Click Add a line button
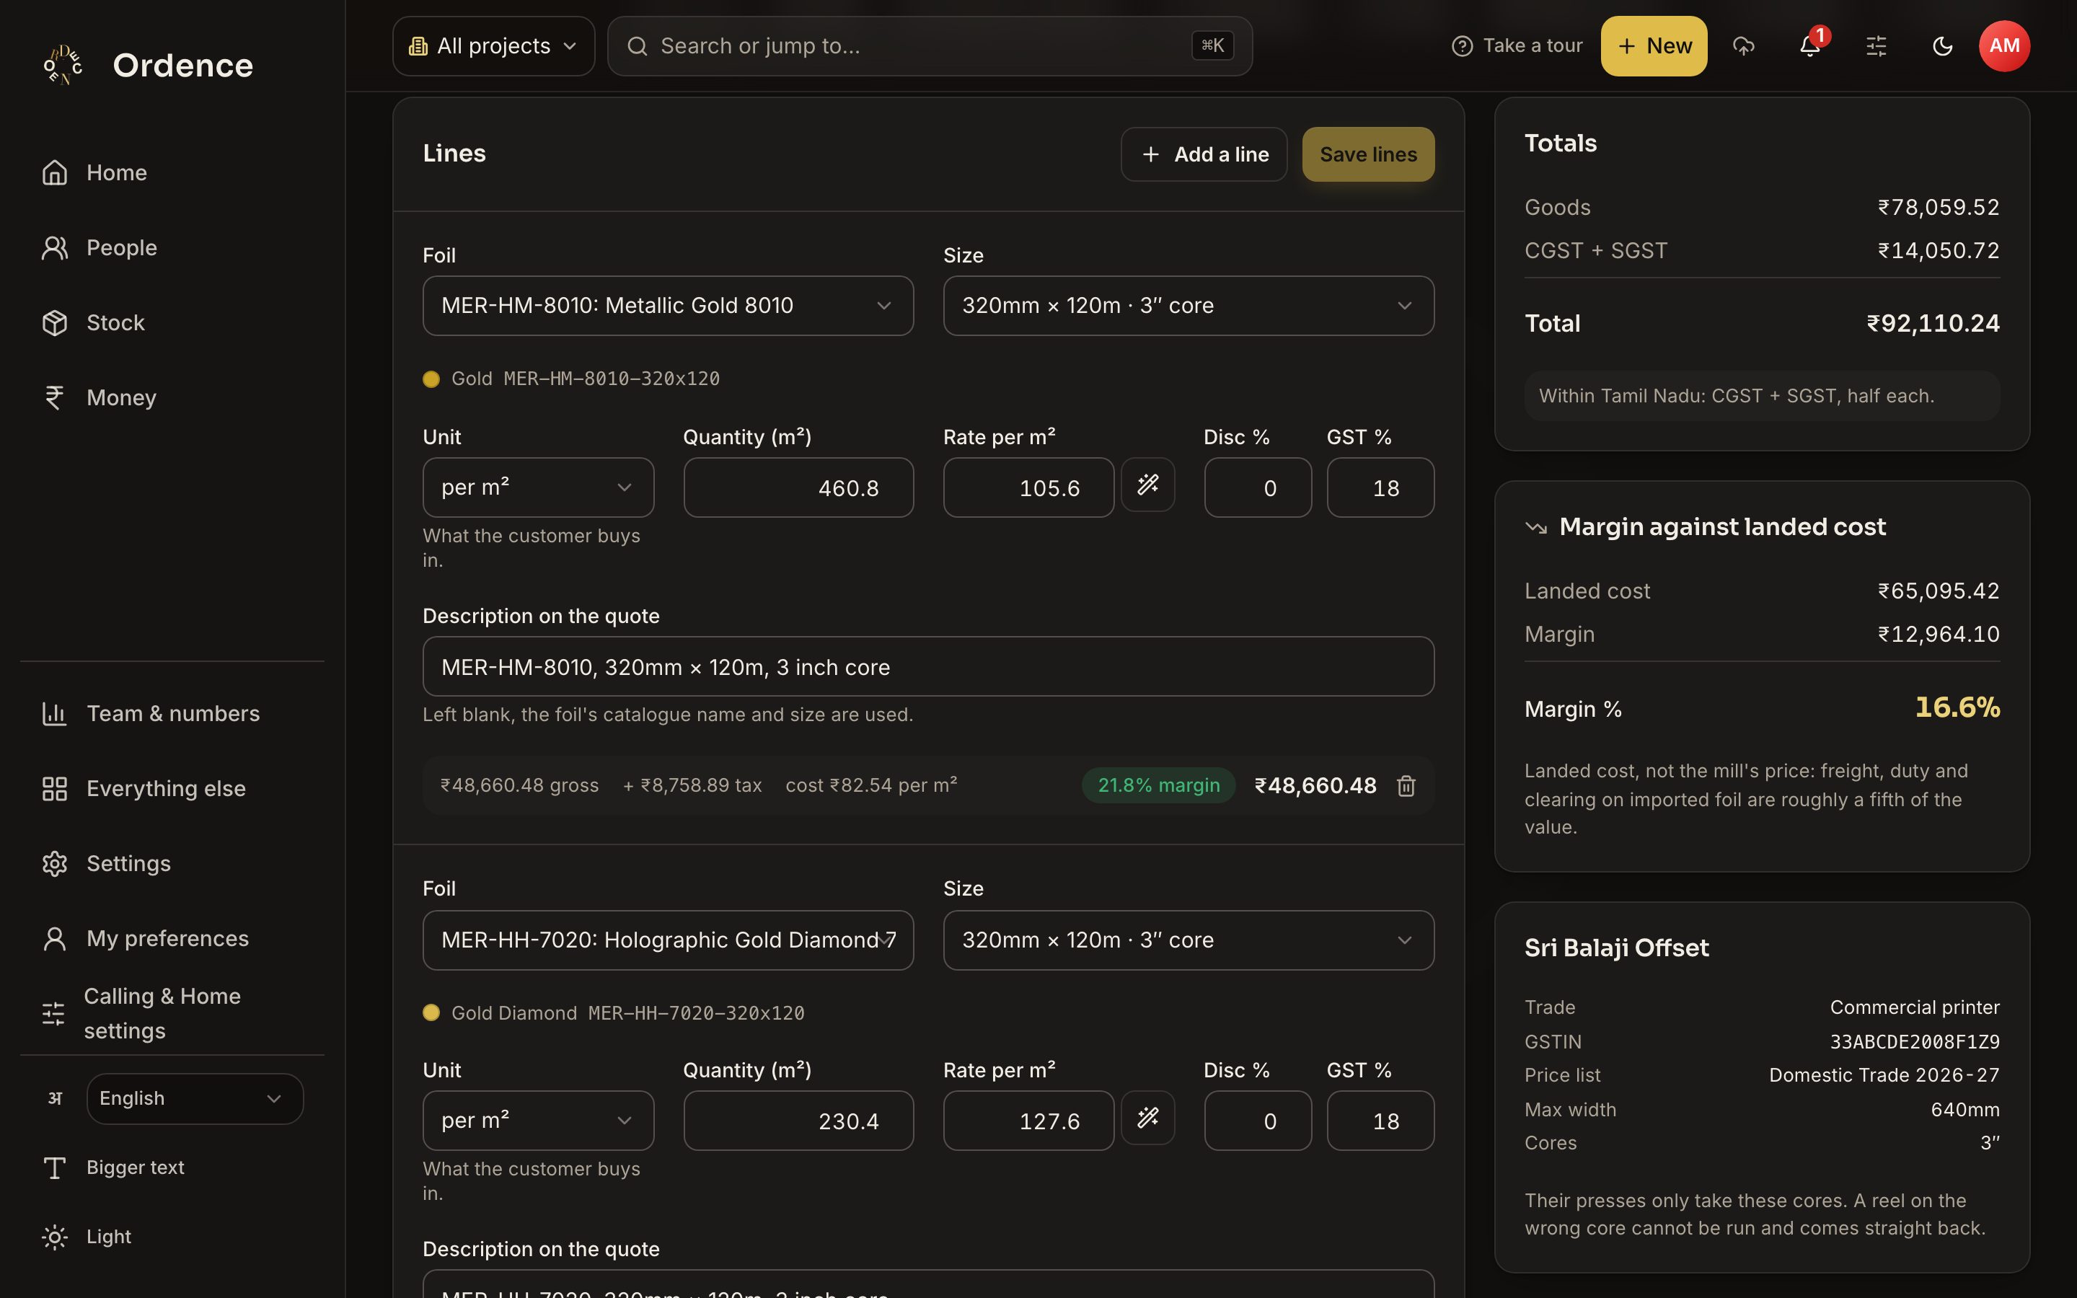2077x1298 pixels. (x=1204, y=154)
